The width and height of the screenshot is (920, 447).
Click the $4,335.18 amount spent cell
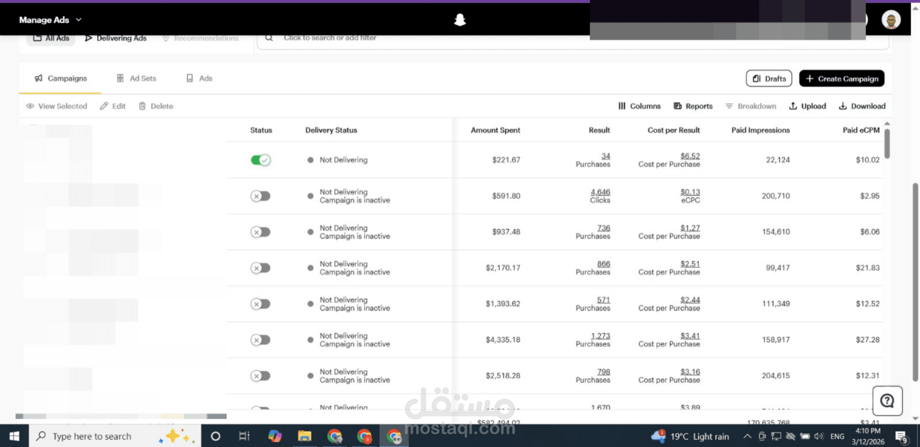503,340
